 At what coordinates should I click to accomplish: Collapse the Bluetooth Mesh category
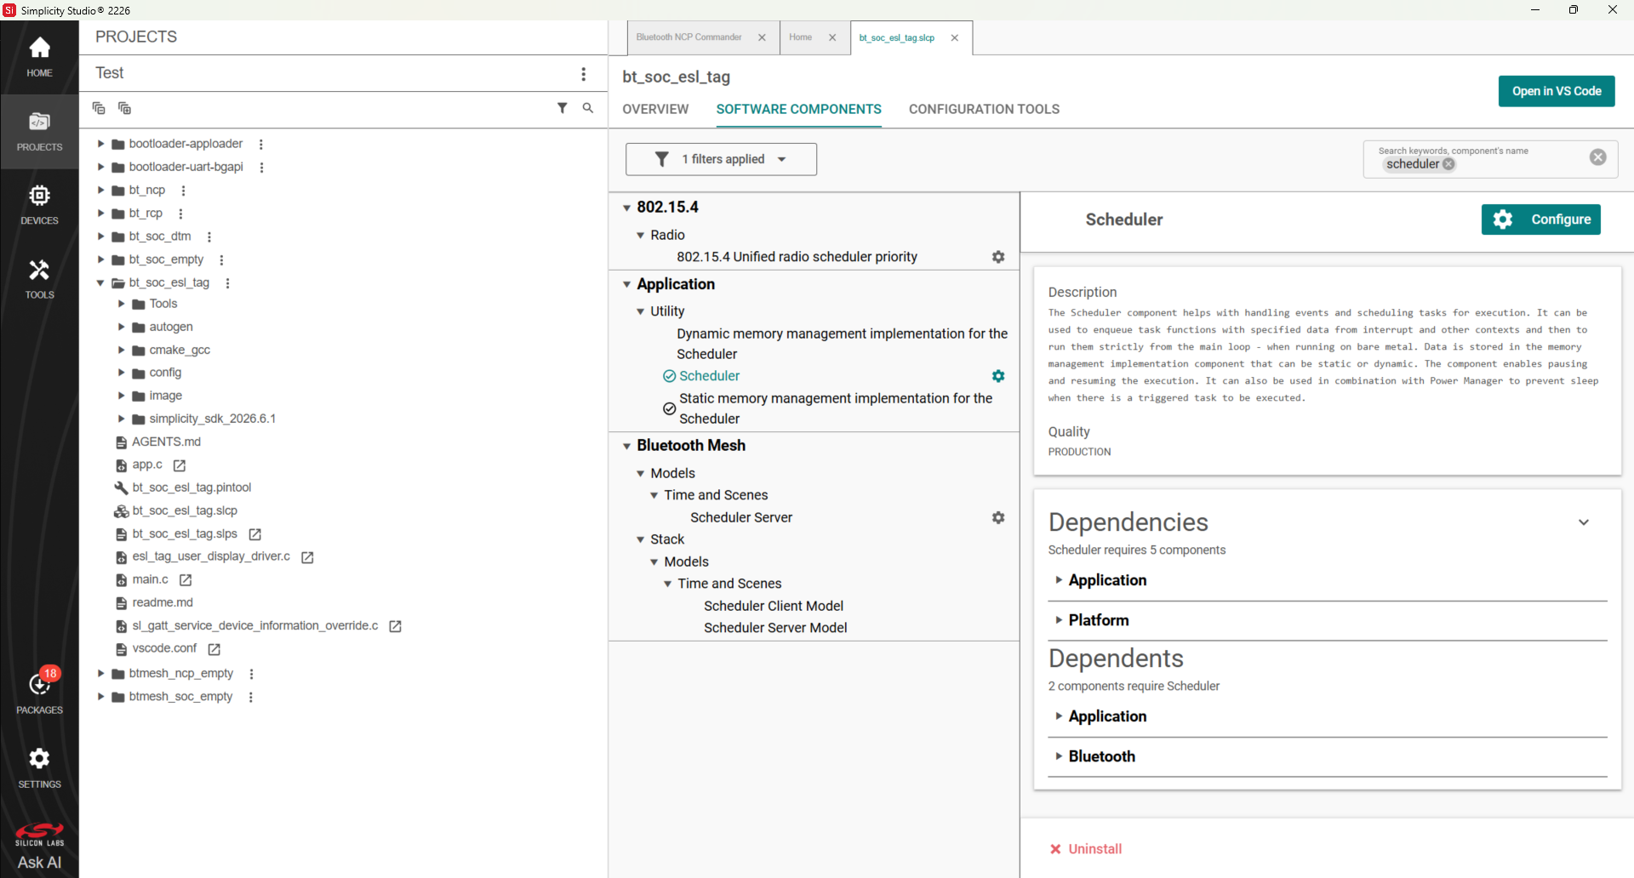click(x=627, y=446)
